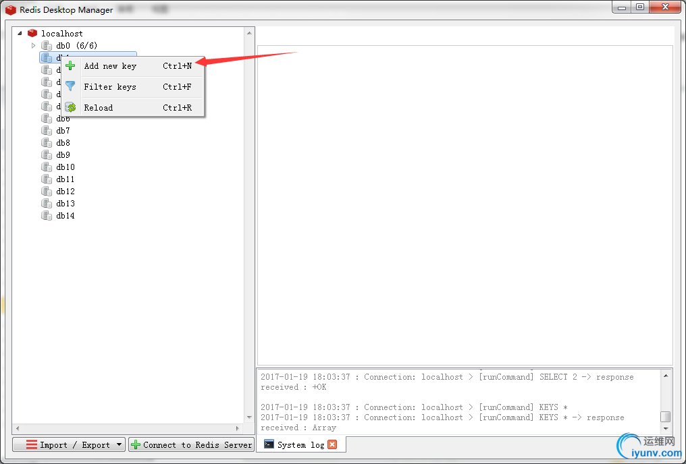The image size is (686, 464).
Task: Click the db8 database icon
Action: [47, 143]
